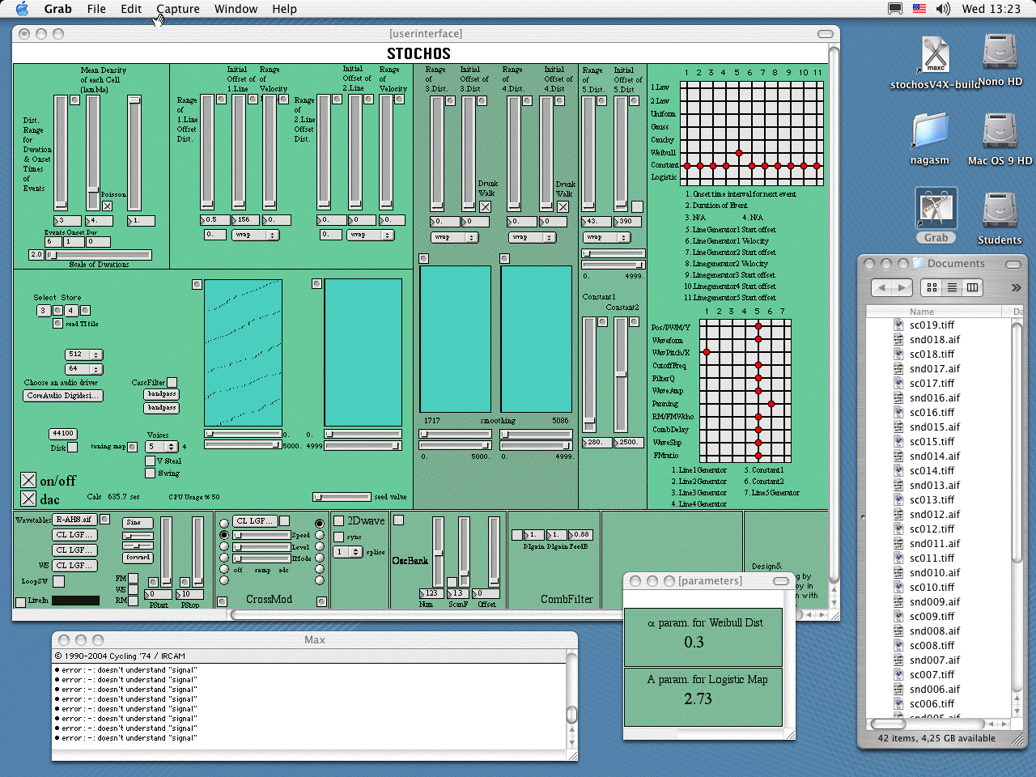Switch Documents window to column view
Image resolution: width=1036 pixels, height=777 pixels.
[972, 287]
